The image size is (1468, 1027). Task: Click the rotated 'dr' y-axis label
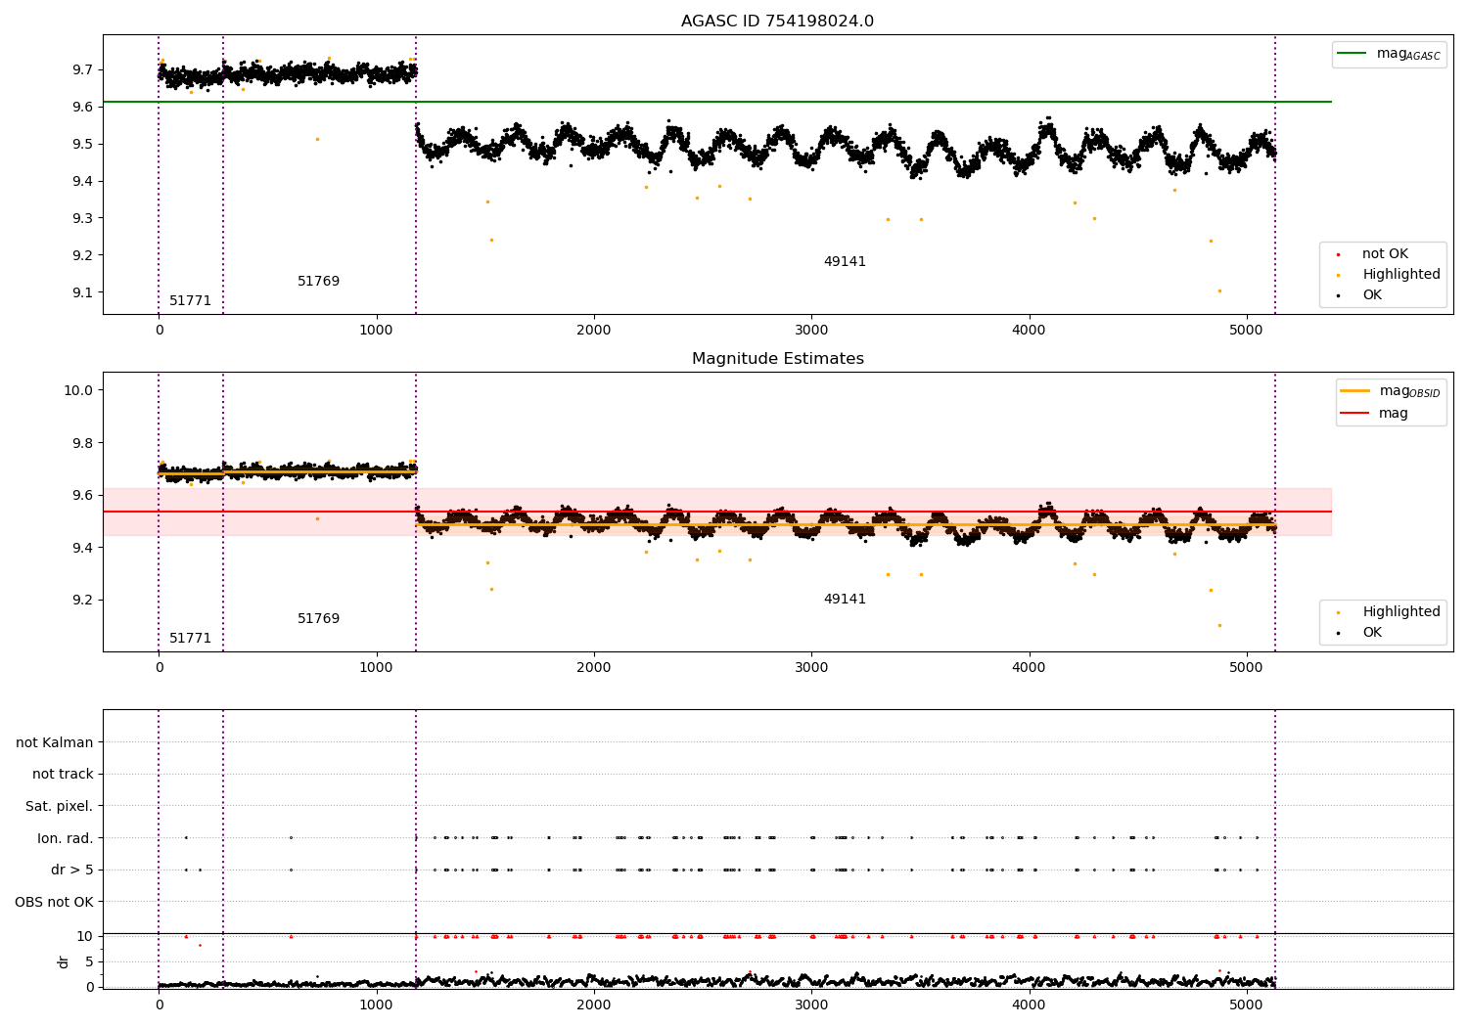click(x=64, y=961)
